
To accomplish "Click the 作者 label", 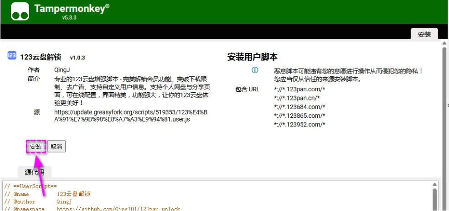I will 34,70.
